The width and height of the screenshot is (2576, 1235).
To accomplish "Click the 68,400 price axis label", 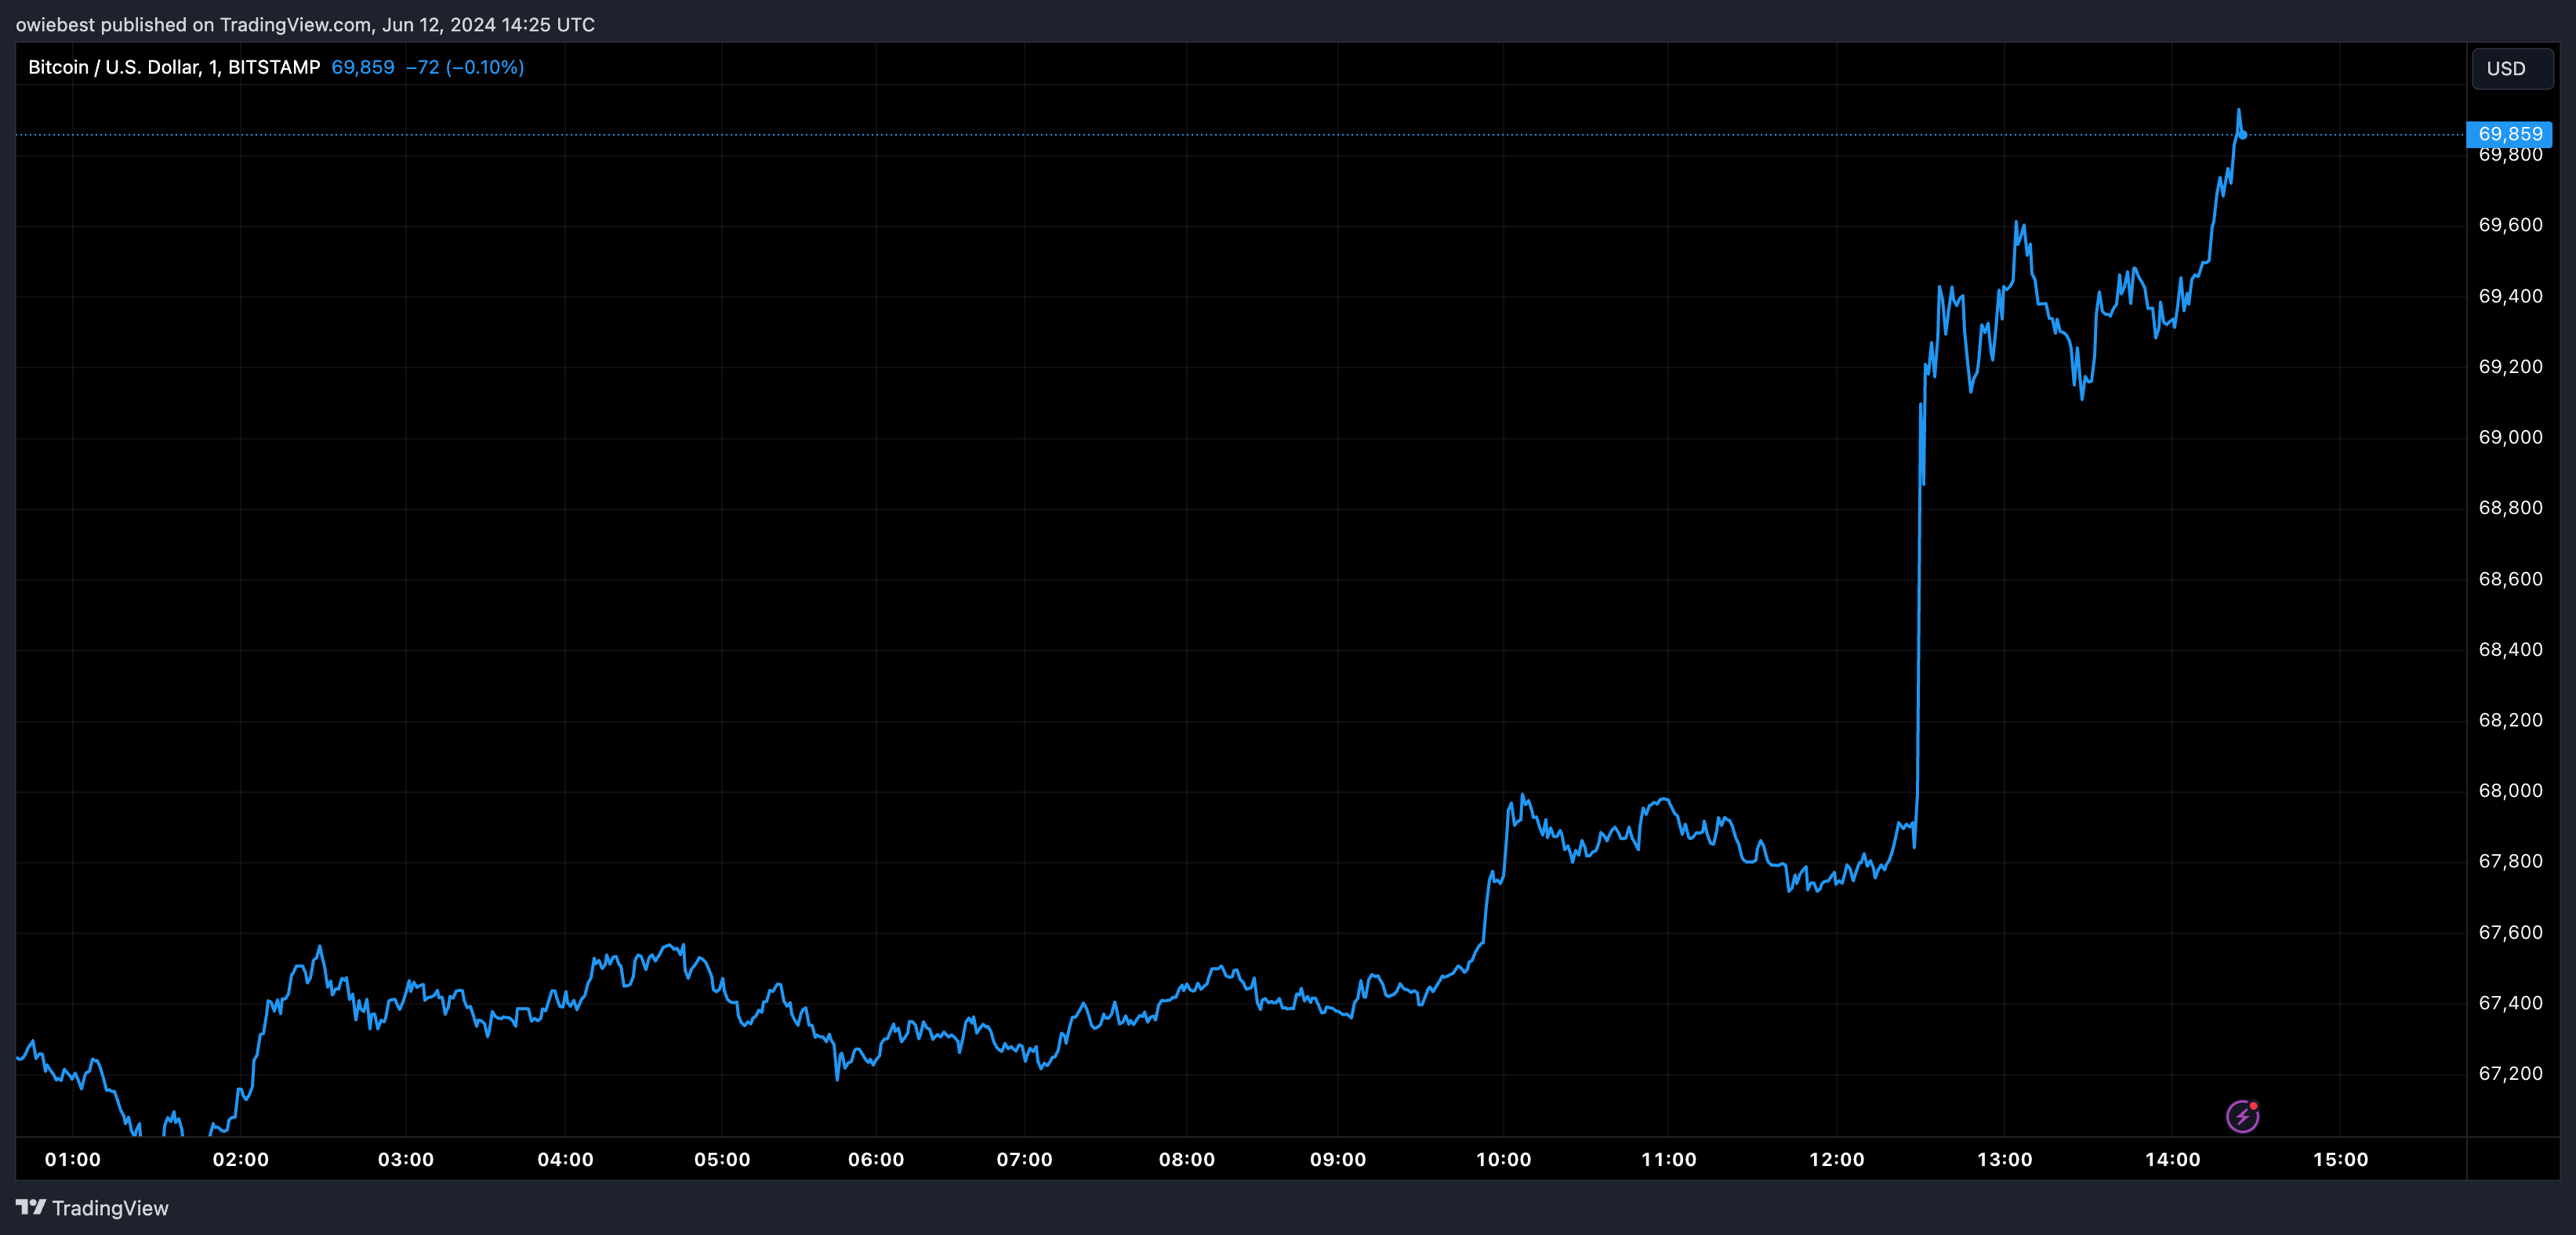I will tap(2510, 650).
